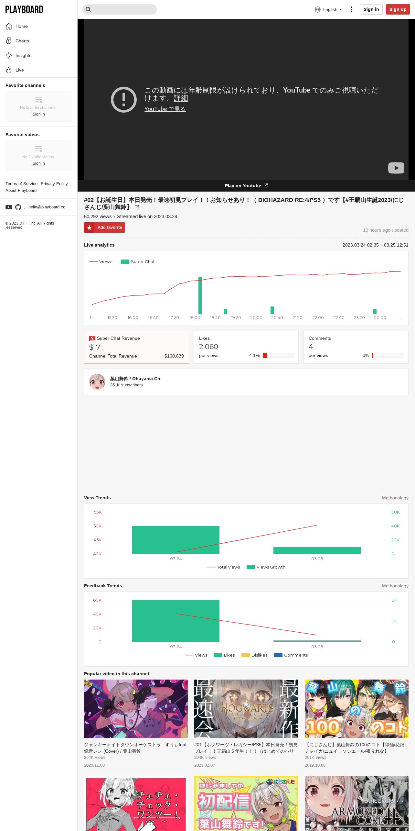Screen dimensions: 415x831
Task: Click the DIFF. company link
Action: [24, 223]
